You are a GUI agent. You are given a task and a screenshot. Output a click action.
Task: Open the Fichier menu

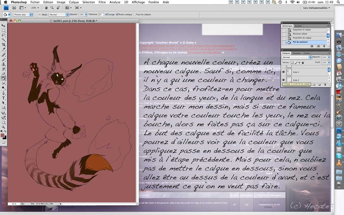click(x=35, y=2)
